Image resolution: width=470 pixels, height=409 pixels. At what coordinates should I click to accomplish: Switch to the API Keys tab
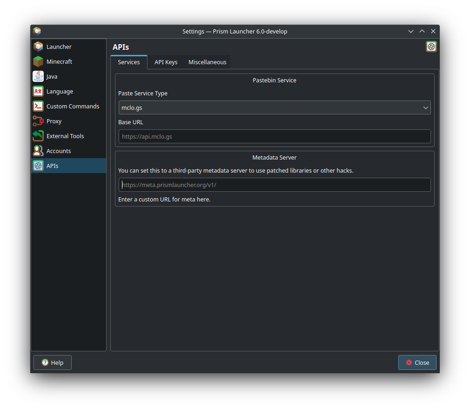pos(166,62)
